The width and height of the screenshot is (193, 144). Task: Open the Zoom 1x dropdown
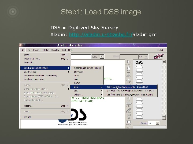click(154, 123)
